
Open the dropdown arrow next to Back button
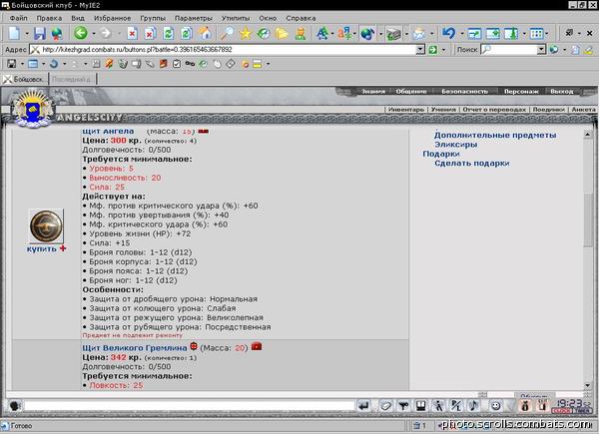pos(94,34)
